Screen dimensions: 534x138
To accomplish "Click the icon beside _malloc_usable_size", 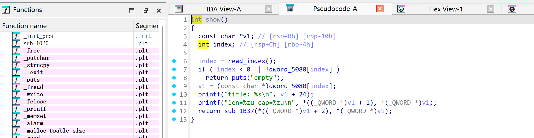I will pyautogui.click(x=16, y=131).
